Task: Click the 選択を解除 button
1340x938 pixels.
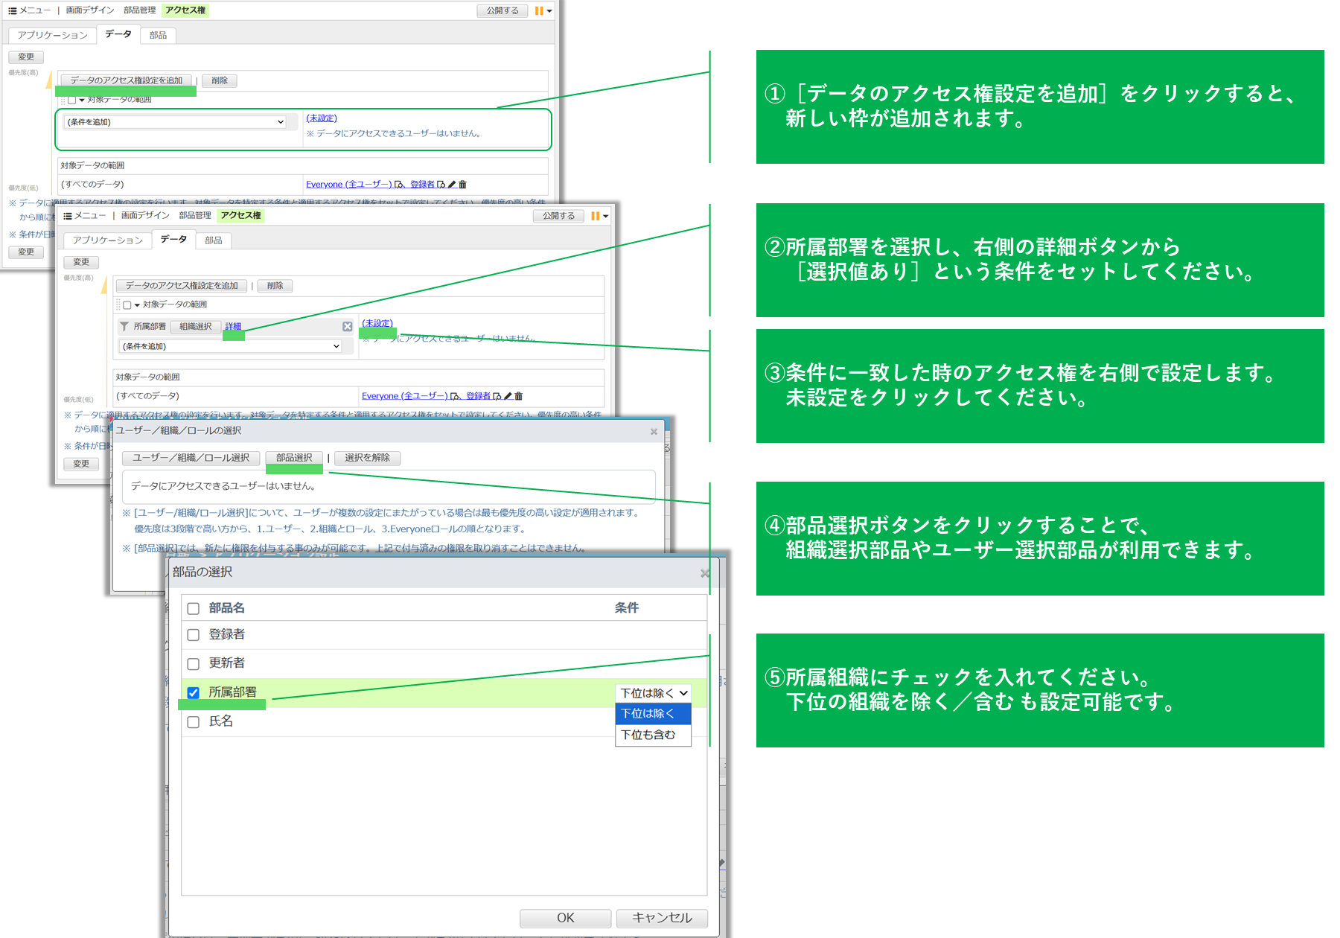Action: (x=367, y=458)
